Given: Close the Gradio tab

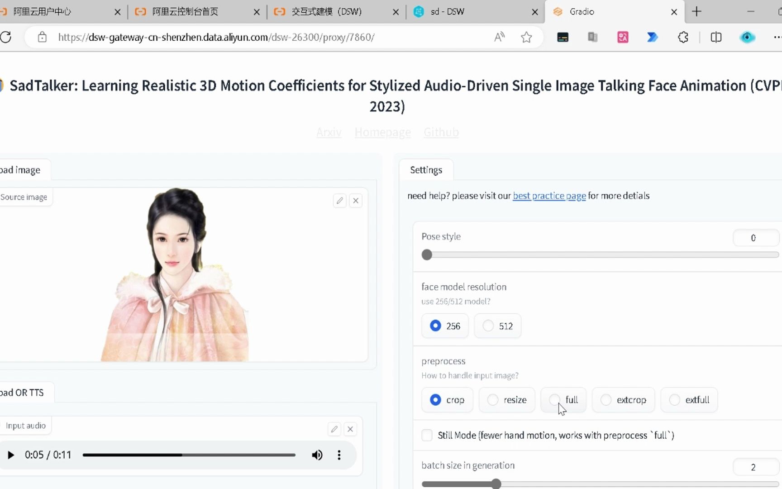Looking at the screenshot, I should click(674, 12).
